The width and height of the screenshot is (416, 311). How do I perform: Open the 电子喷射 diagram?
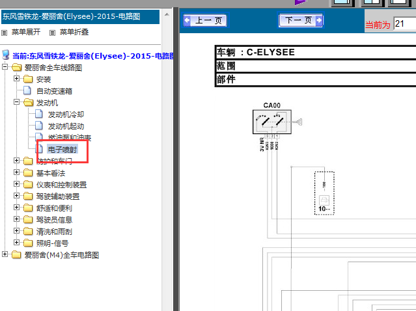click(x=62, y=149)
